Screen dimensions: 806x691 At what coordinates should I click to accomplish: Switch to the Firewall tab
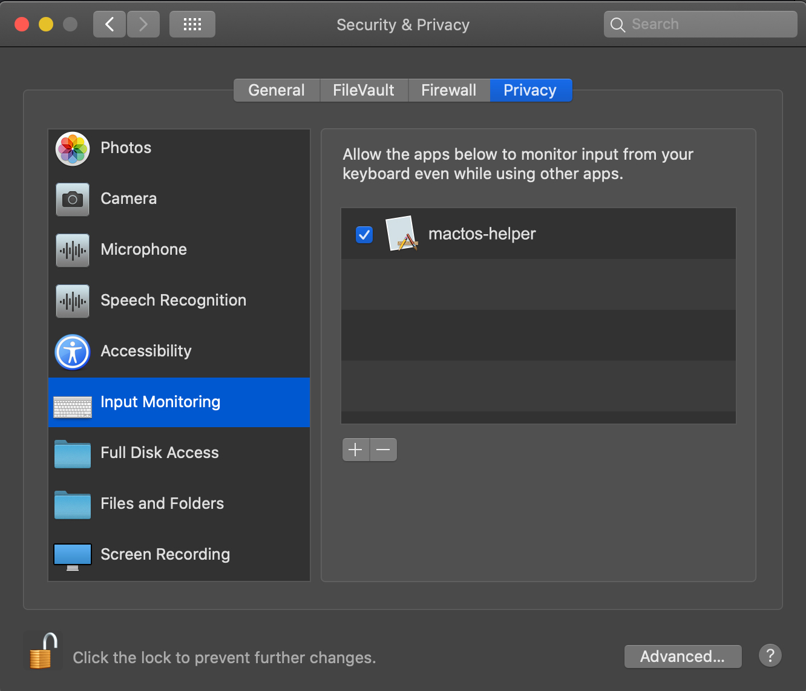[x=448, y=90]
